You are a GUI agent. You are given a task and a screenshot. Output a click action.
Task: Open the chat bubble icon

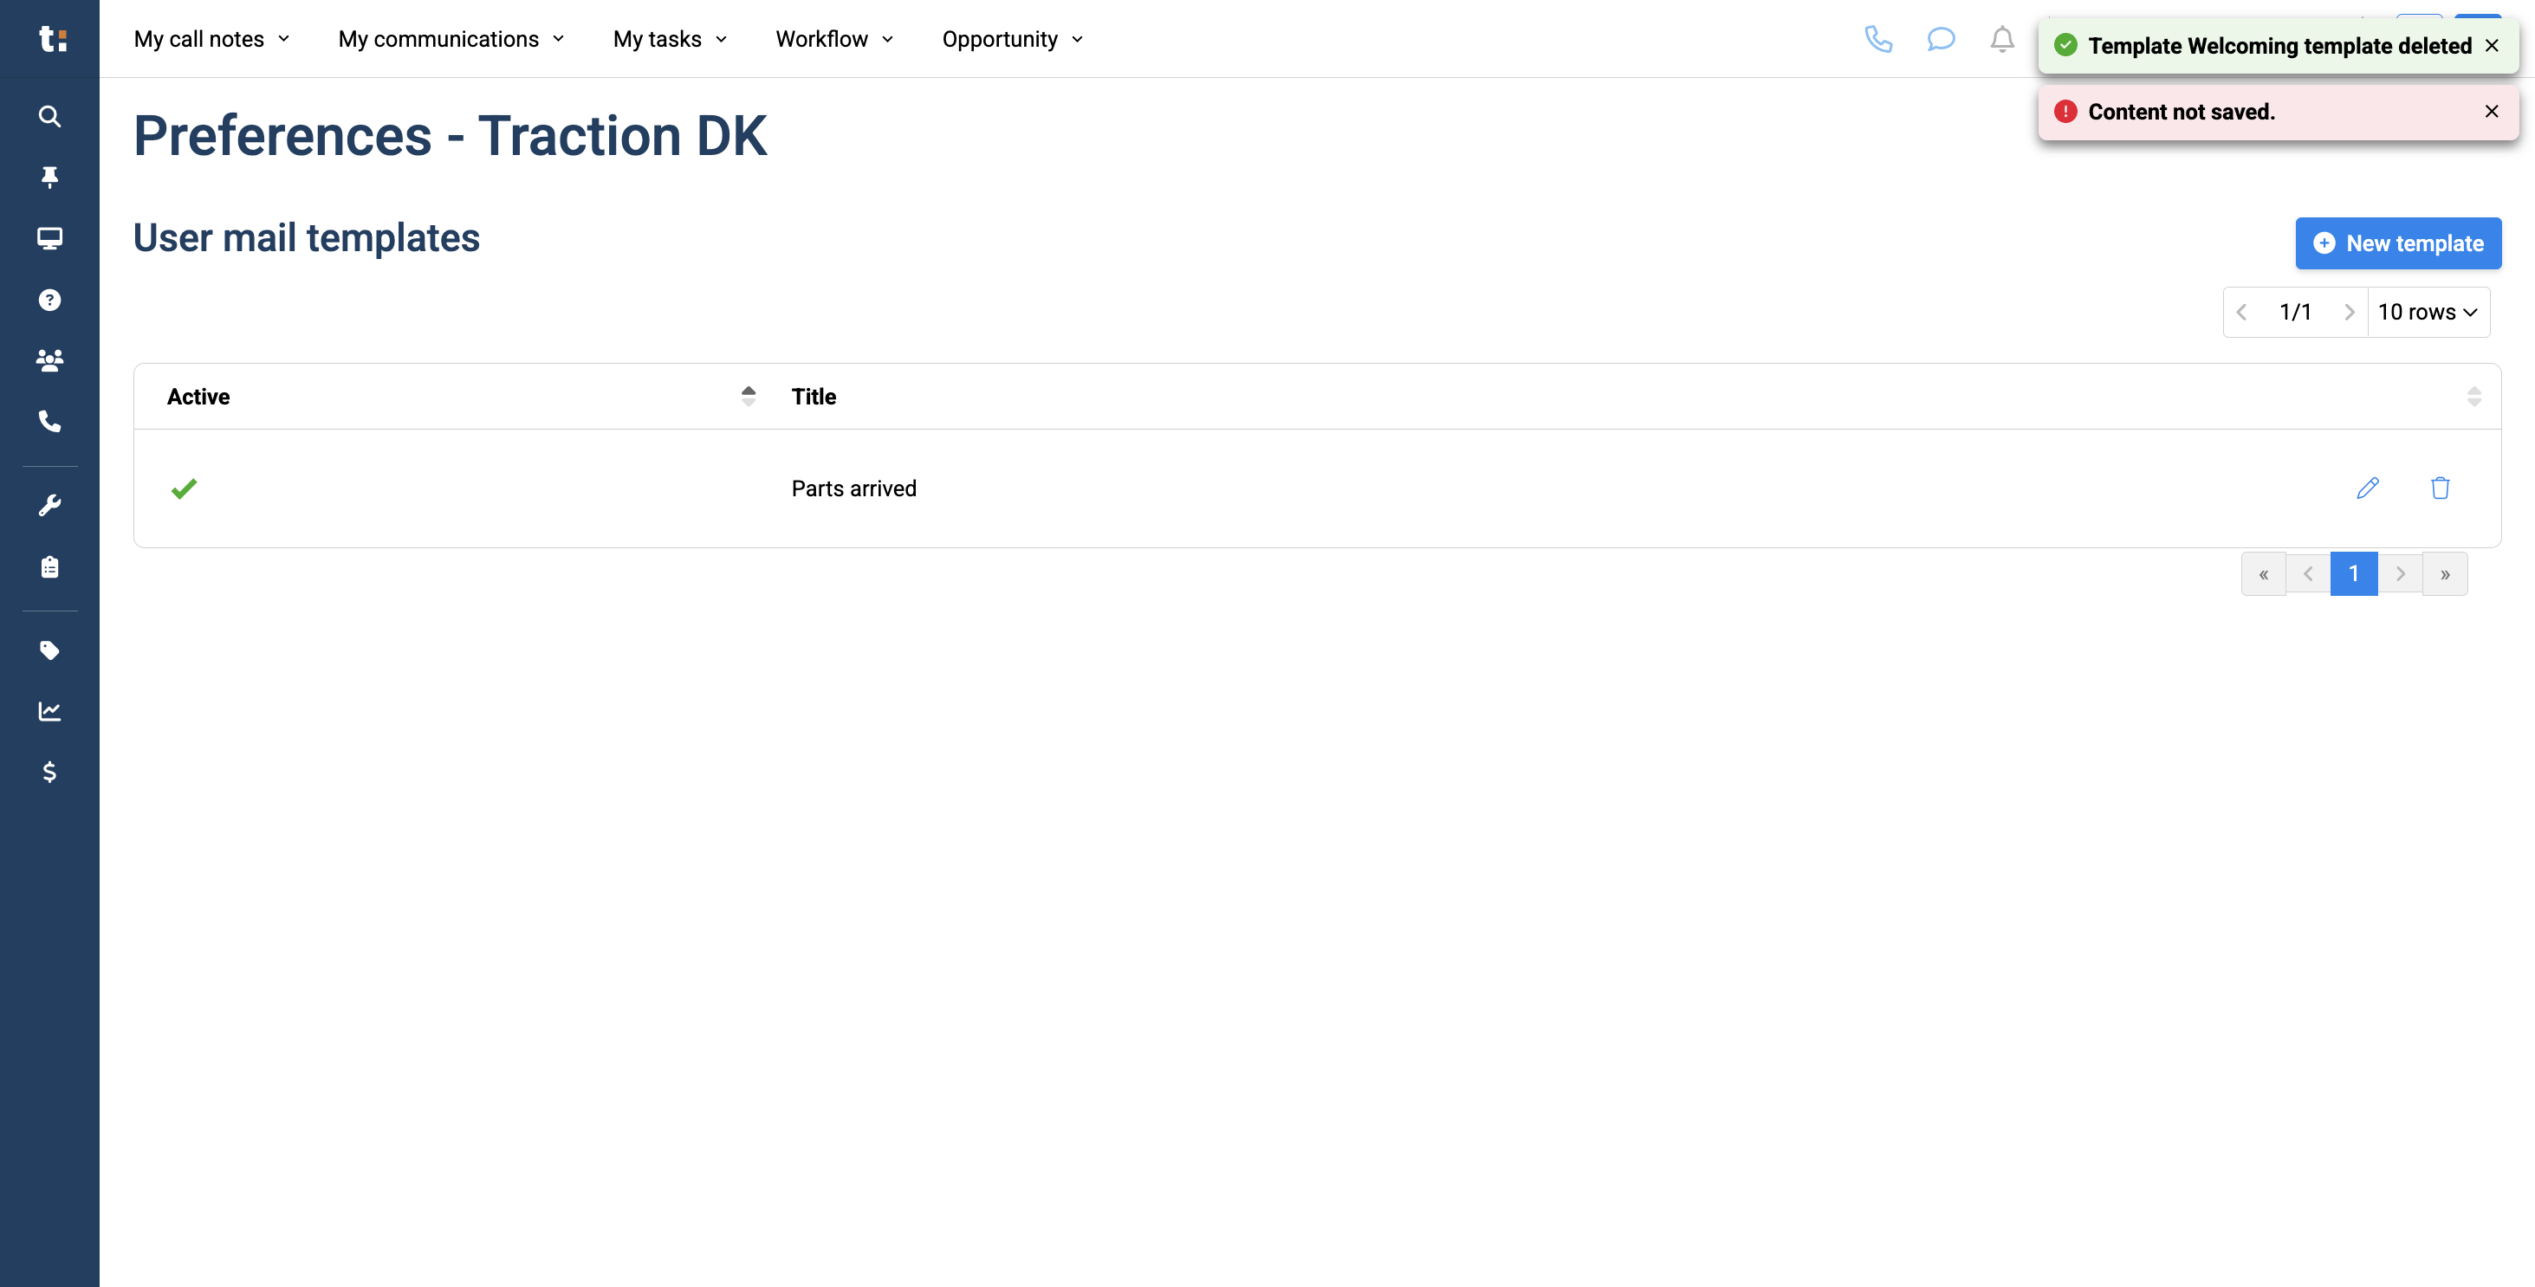(1940, 39)
